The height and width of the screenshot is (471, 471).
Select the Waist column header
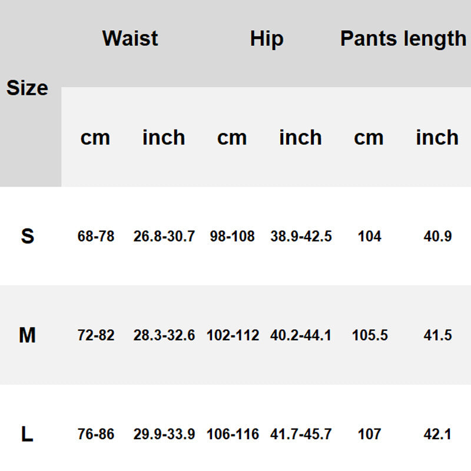pyautogui.click(x=130, y=39)
